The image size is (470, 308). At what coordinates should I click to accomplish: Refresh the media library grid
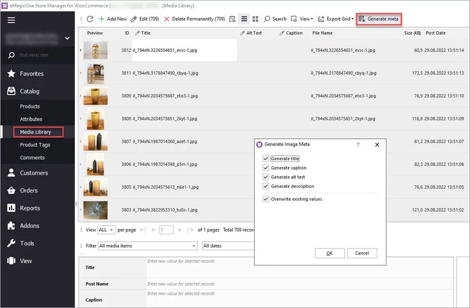[x=90, y=19]
